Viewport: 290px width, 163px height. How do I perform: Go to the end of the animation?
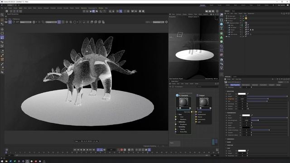(94, 150)
